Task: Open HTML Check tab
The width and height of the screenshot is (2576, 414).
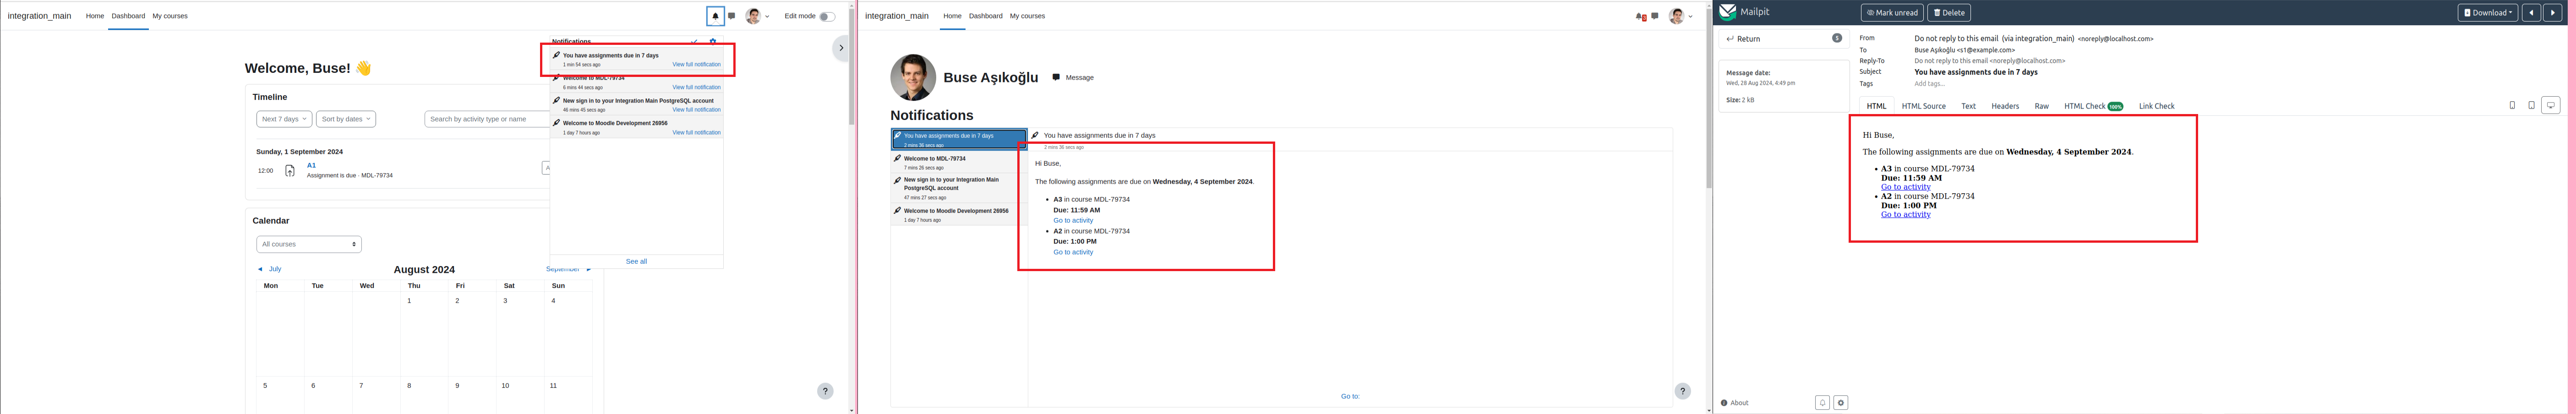Action: (x=2094, y=106)
